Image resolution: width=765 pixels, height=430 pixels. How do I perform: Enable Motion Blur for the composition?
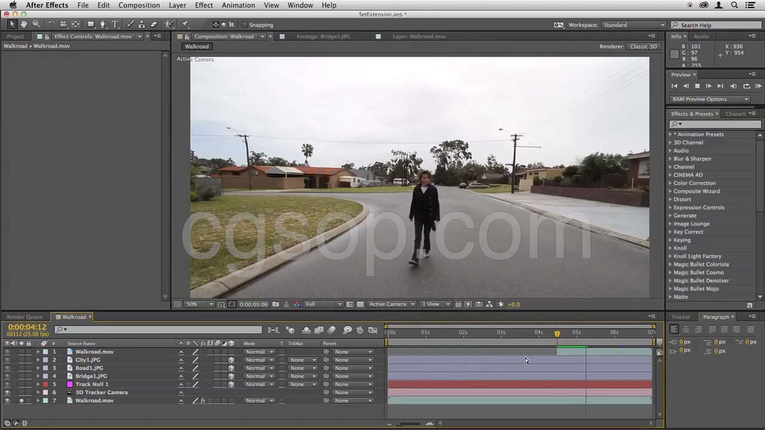pyautogui.click(x=332, y=330)
